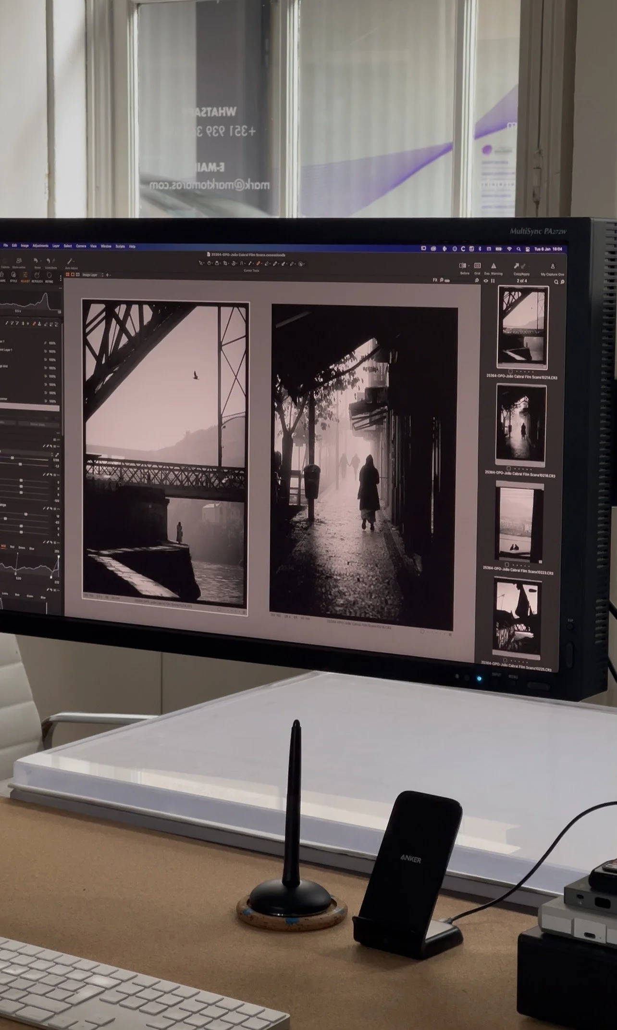Tick the checkbox under thumbnail Scans10214
This screenshot has width=617, height=1030.
(x=510, y=371)
